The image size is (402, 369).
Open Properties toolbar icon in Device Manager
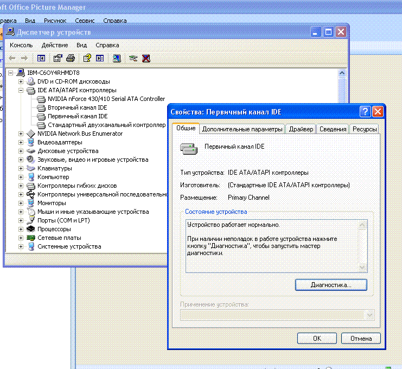click(x=58, y=58)
